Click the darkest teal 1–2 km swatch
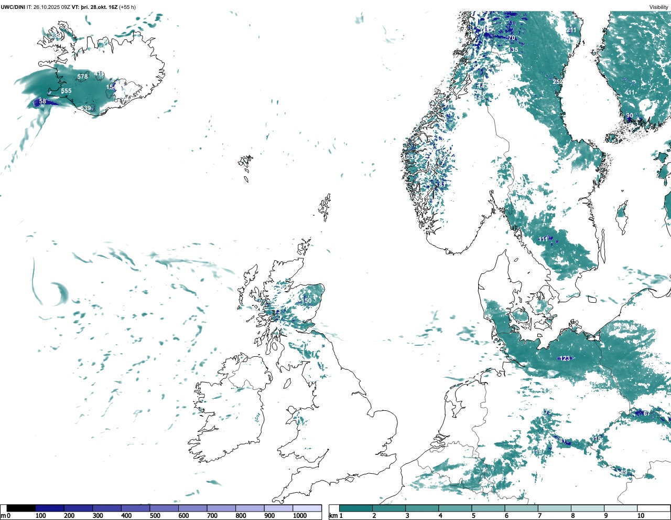This screenshot has height=520, width=671. (356, 508)
